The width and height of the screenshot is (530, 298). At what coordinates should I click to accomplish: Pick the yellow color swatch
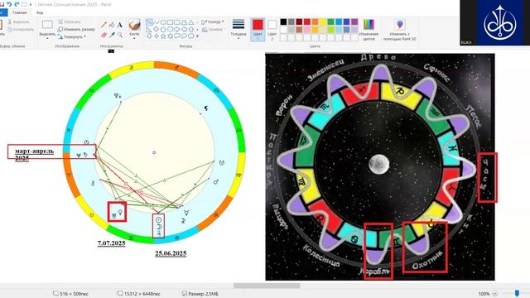click(323, 22)
